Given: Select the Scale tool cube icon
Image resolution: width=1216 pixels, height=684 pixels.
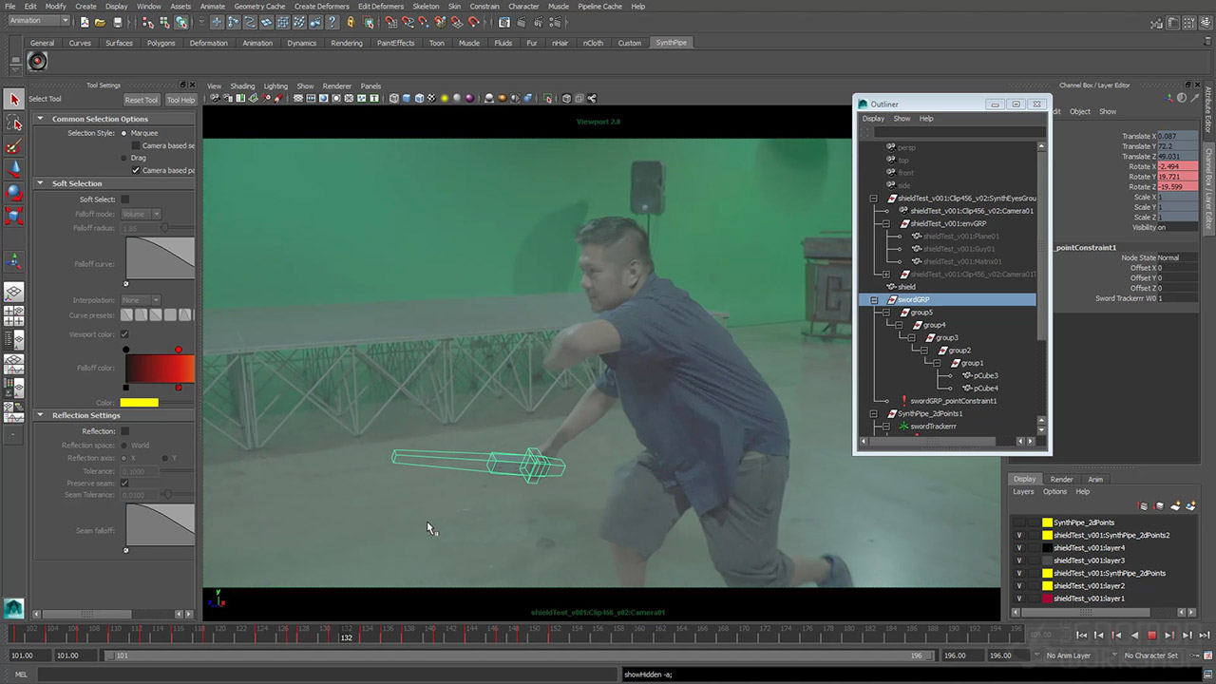Looking at the screenshot, I should pyautogui.click(x=14, y=216).
